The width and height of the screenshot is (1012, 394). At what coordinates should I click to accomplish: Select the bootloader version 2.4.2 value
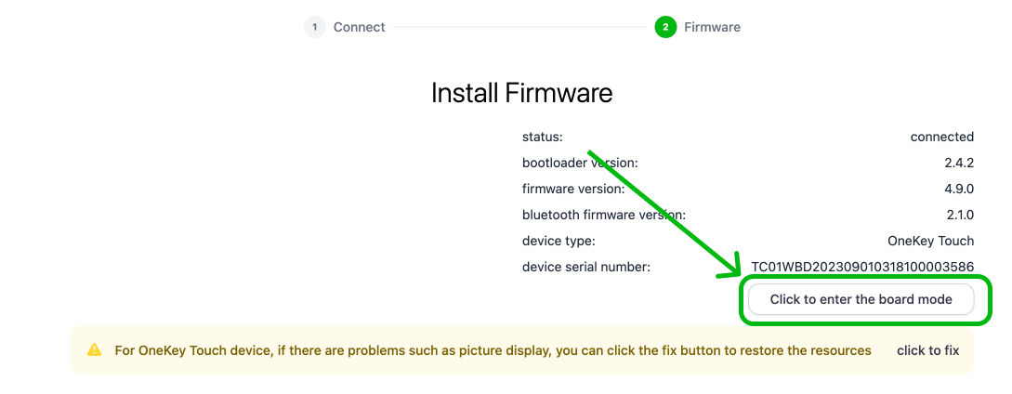click(958, 164)
